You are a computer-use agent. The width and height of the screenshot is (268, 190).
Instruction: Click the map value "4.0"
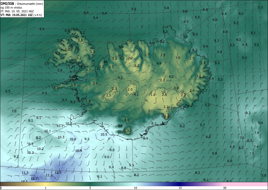pos(127,120)
